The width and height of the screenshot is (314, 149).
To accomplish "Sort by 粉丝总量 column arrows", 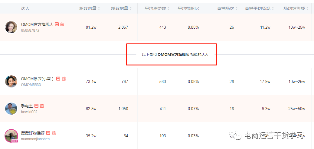I will (99, 8).
